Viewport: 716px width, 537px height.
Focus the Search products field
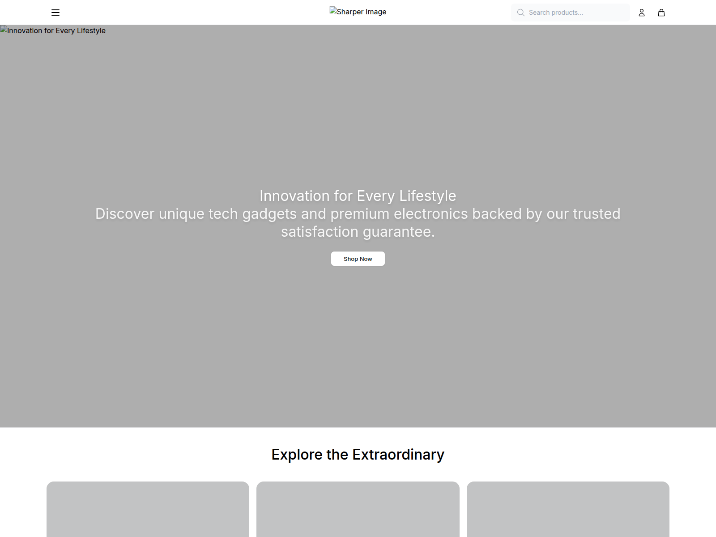571,13
